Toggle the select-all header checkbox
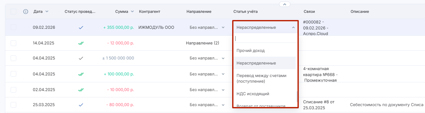The height and width of the screenshot is (113, 425). pyautogui.click(x=13, y=12)
